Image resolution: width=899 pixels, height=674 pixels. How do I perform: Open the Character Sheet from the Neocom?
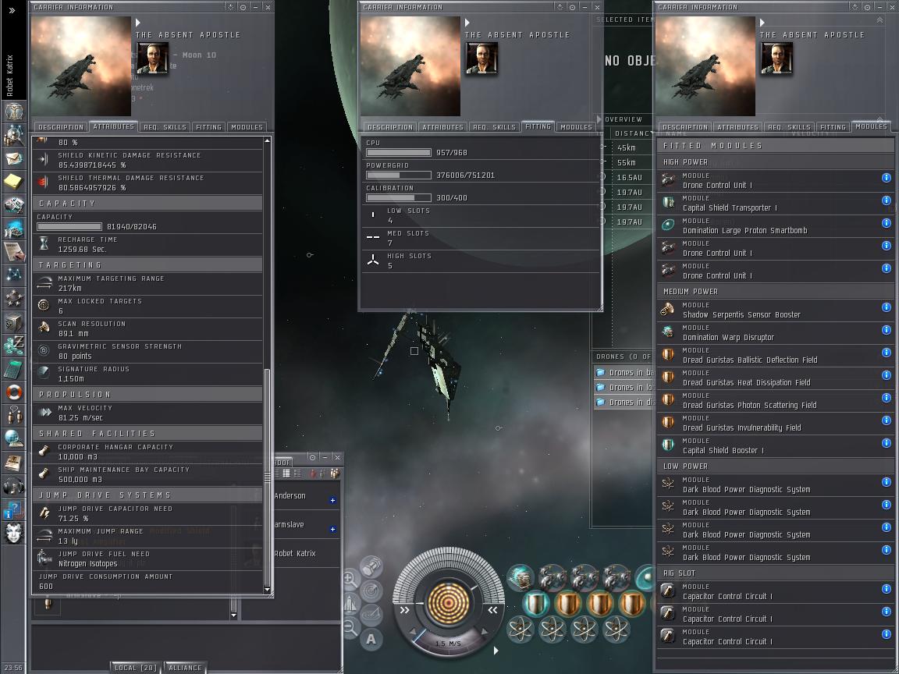[13, 110]
